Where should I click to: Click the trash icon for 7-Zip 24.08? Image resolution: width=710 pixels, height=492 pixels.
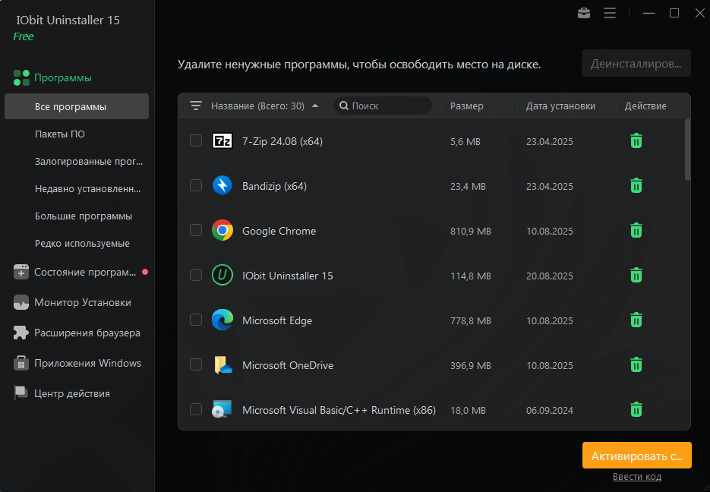[x=636, y=140]
